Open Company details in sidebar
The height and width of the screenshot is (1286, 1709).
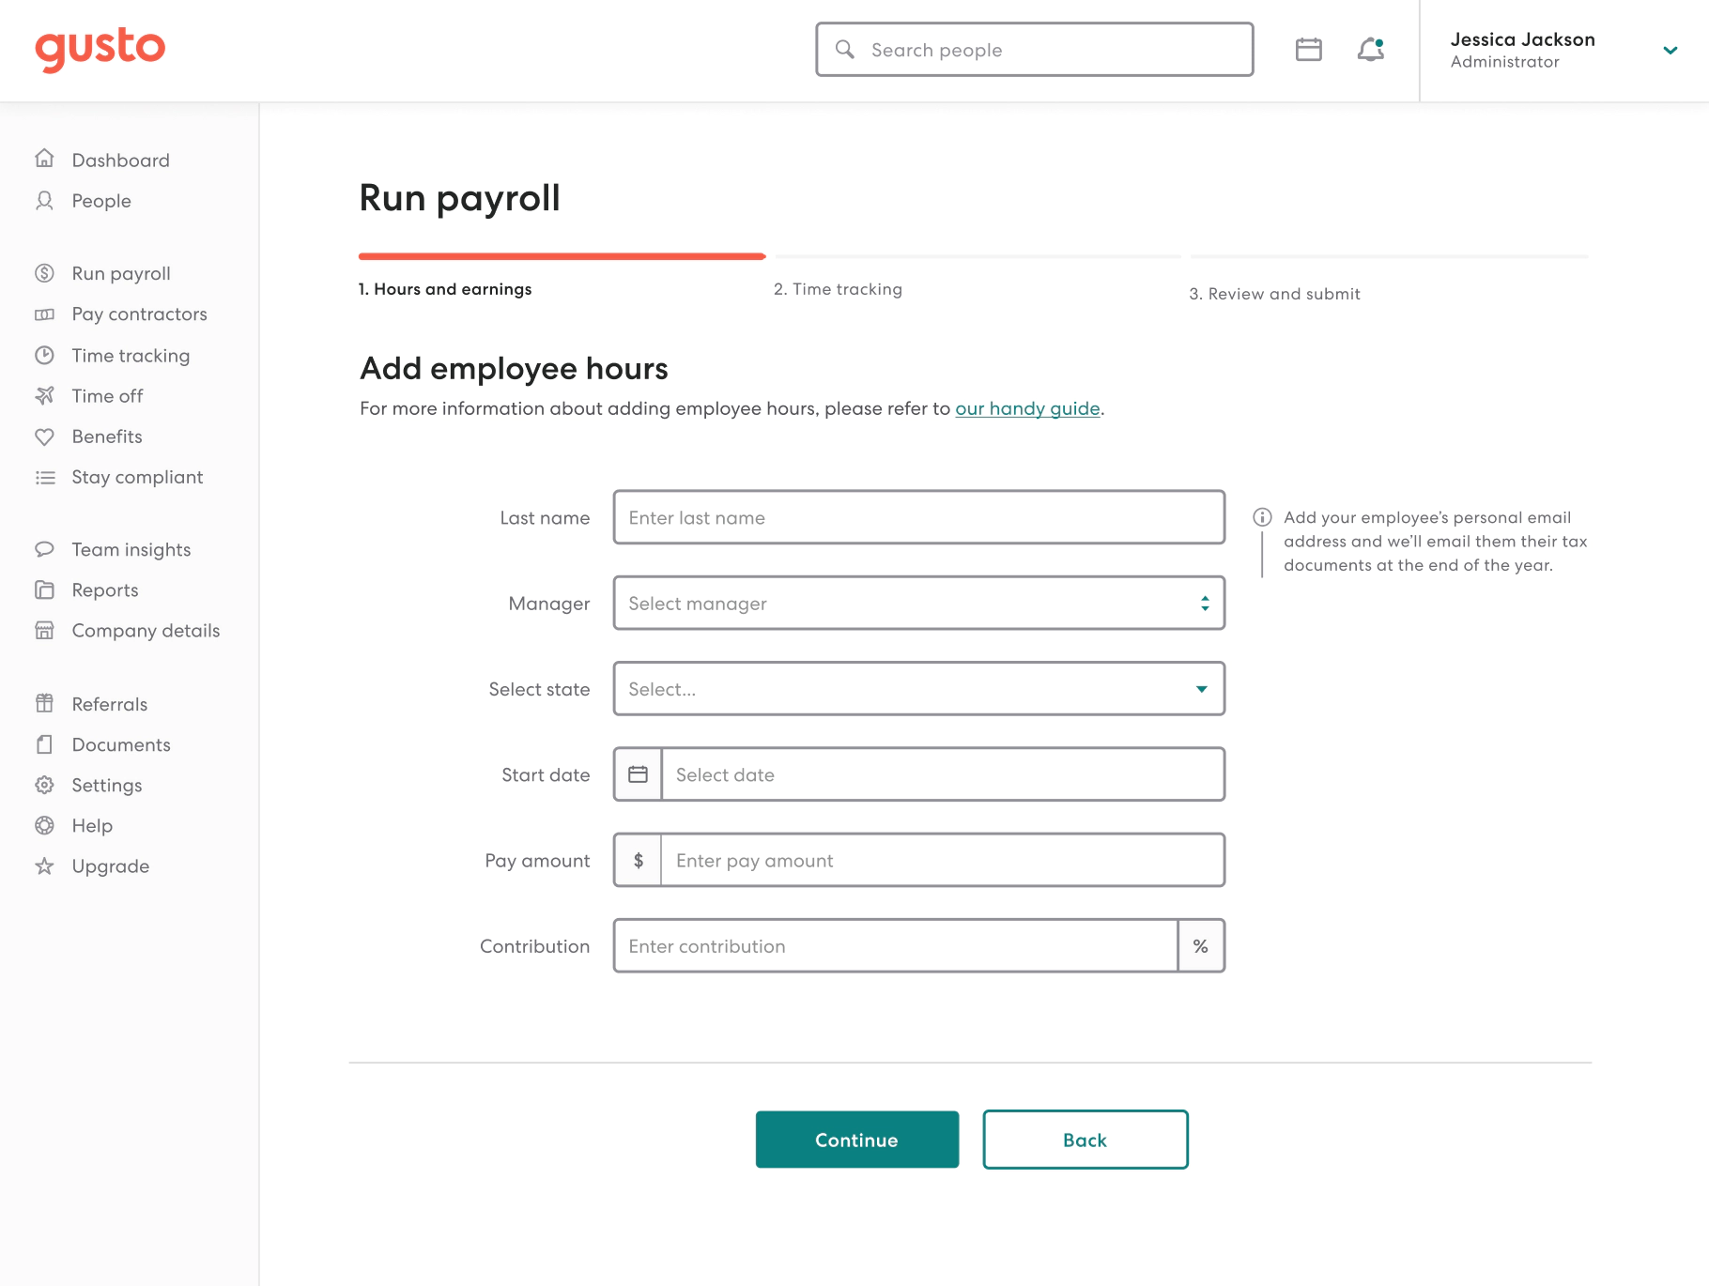click(146, 631)
